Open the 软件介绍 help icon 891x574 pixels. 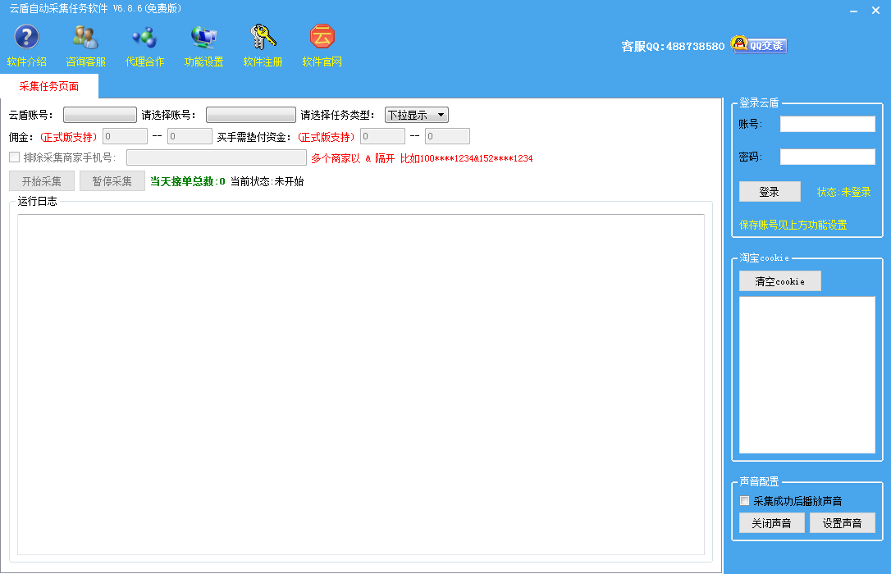click(26, 38)
